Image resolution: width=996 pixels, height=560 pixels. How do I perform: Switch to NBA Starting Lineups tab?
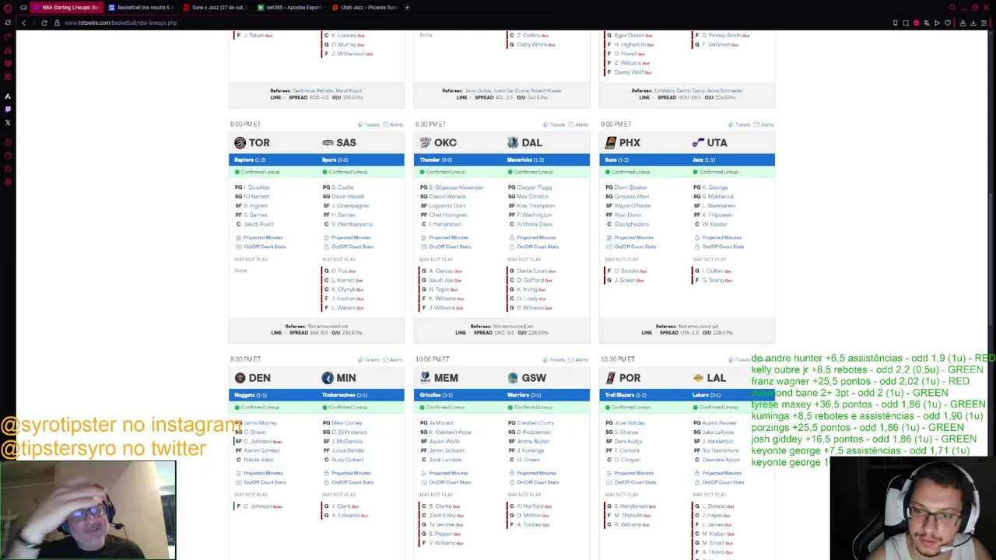click(66, 7)
